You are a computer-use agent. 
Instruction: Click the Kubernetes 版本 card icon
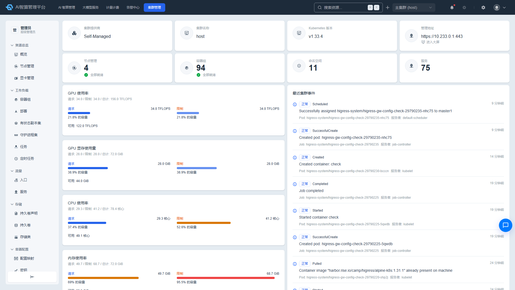point(299,33)
